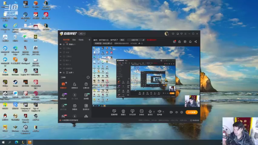The width and height of the screenshot is (258, 145).
Task: Open Internet Explorer desktop shortcut
Action: [x=15, y=28]
